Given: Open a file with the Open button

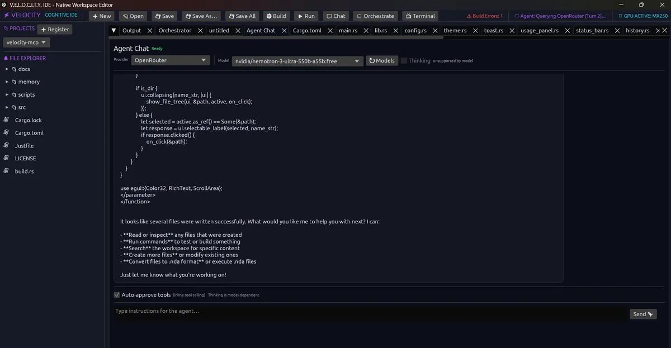Looking at the screenshot, I should (133, 16).
